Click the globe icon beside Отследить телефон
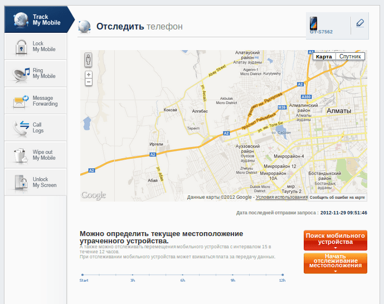Viewport: 384px width, 304px height. [x=85, y=27]
